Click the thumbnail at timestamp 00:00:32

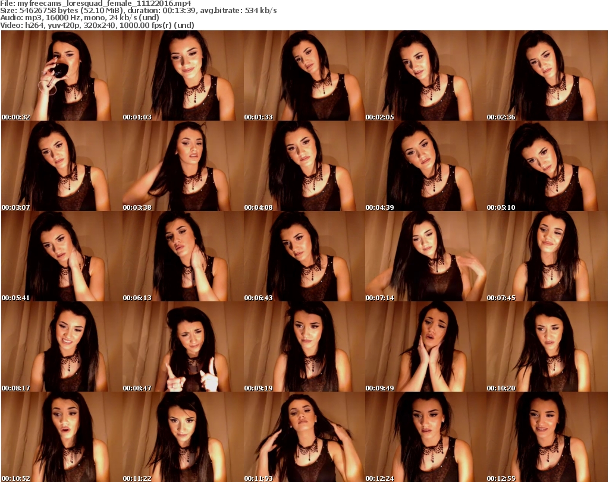click(61, 75)
